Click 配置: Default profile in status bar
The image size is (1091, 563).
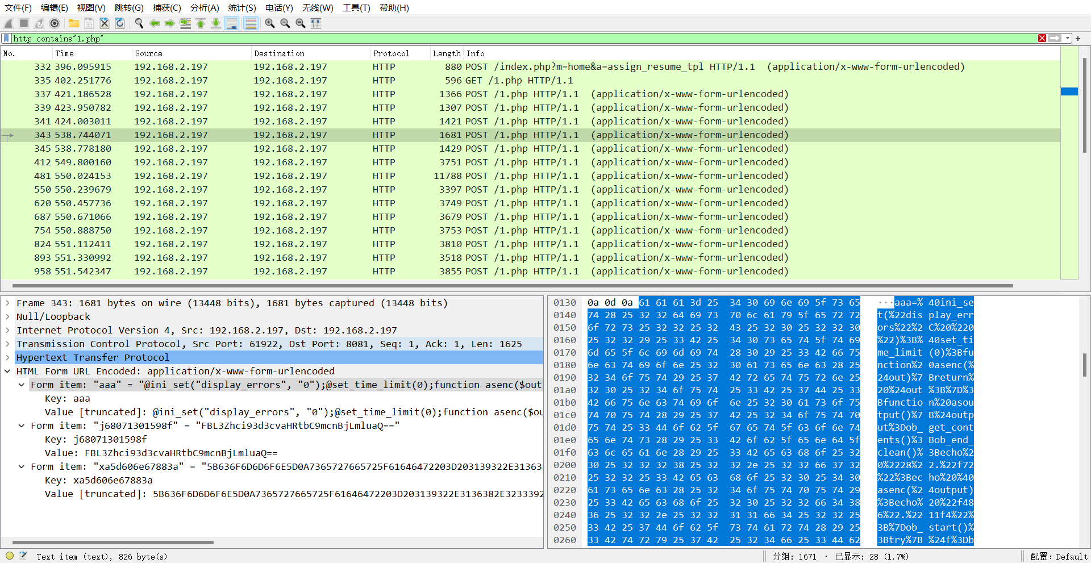pos(1059,557)
